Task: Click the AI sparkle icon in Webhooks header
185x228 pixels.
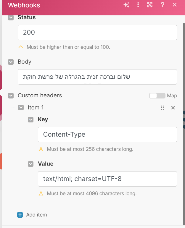Action: coord(126,5)
